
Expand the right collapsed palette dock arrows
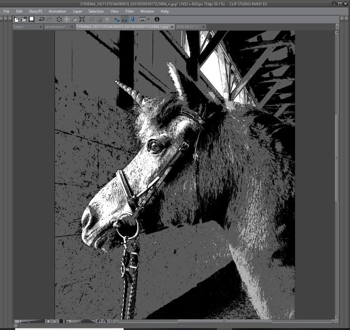344,19
